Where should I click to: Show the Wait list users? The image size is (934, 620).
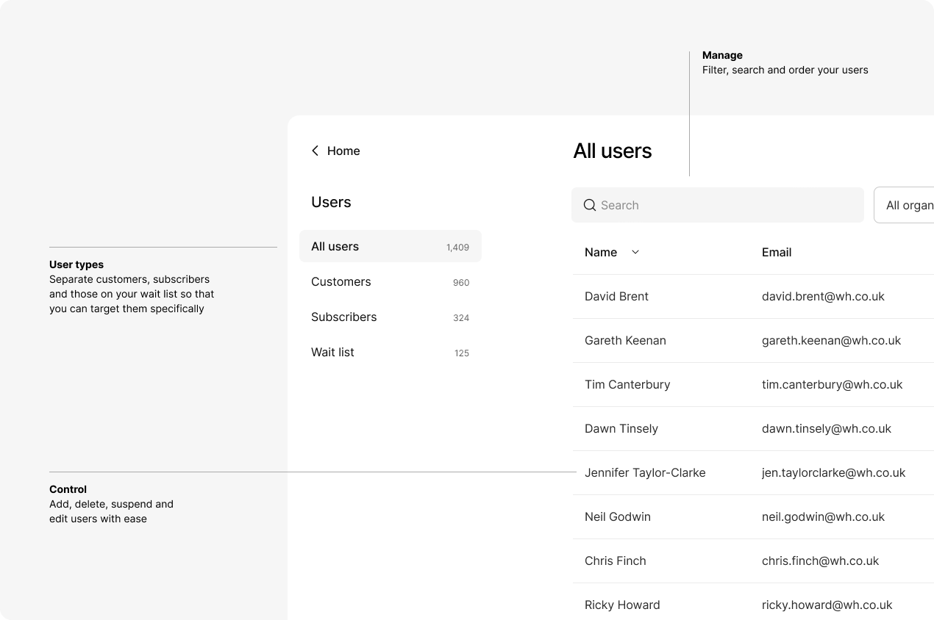390,353
